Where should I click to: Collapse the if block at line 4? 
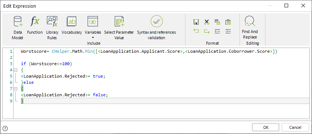point(16,70)
